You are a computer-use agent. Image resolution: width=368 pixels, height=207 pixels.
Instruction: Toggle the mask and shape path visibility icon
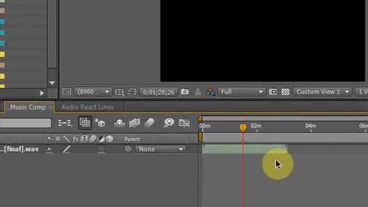[x=132, y=91]
